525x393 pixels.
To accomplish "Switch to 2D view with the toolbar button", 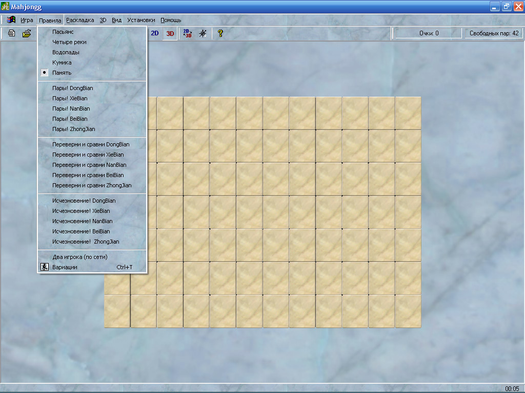I will coord(155,33).
